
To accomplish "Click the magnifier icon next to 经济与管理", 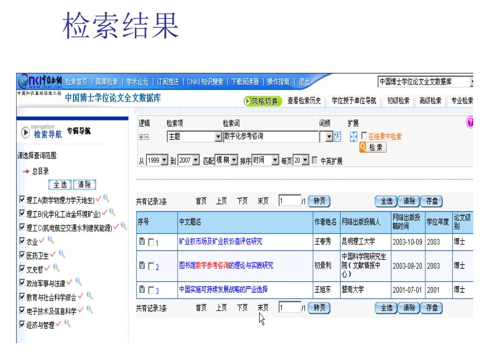I will pos(67,323).
